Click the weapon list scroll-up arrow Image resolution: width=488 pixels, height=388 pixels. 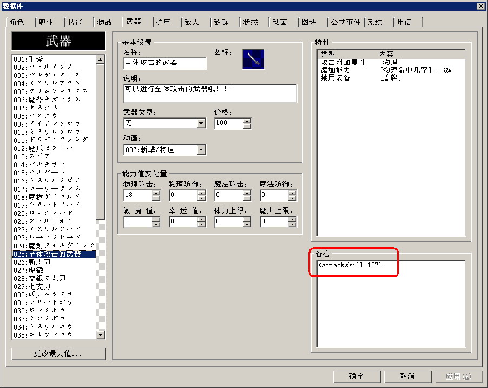click(x=101, y=60)
